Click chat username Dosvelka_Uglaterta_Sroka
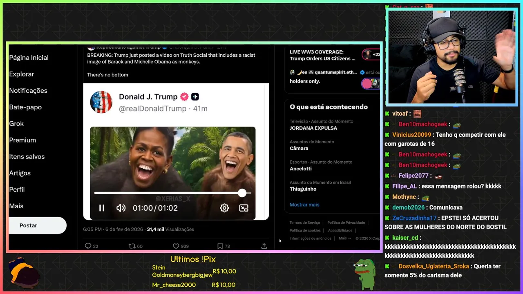 click(434, 266)
